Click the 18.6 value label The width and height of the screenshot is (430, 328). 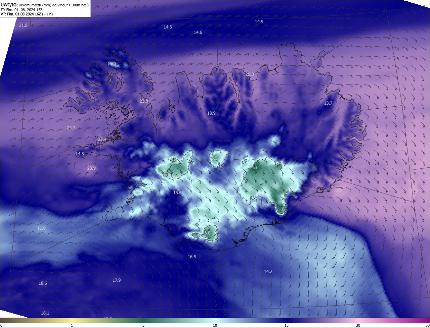tap(43, 283)
